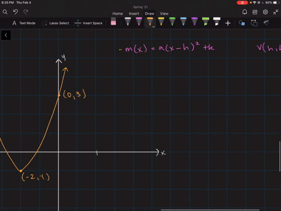Select the eraser tool

tap(114, 22)
